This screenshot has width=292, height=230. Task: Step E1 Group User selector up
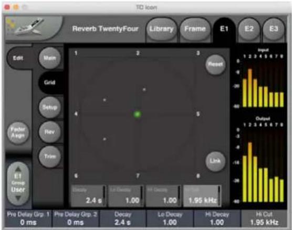click(x=18, y=169)
